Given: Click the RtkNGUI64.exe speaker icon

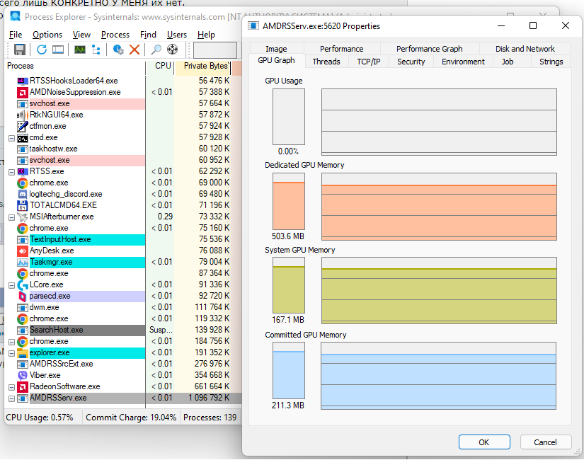Looking at the screenshot, I should coord(23,115).
